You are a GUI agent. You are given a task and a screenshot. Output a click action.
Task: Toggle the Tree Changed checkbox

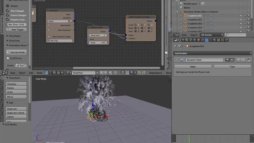(8, 11)
